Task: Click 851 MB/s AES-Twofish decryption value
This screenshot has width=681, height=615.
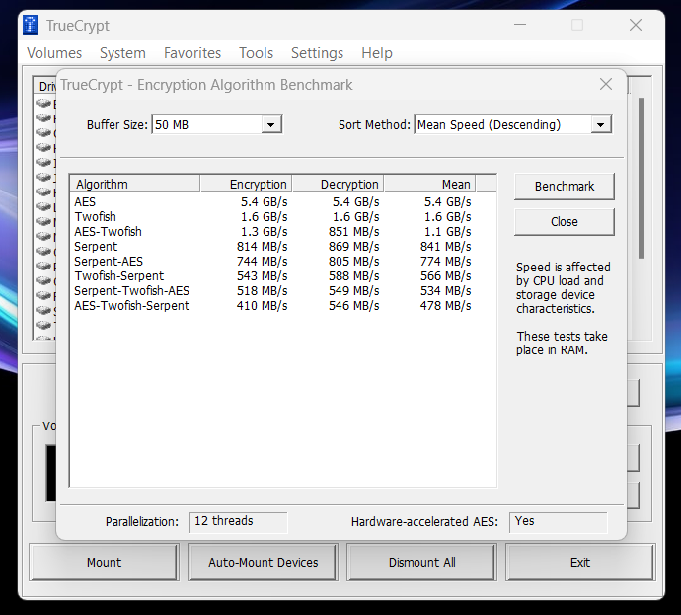Action: pos(353,232)
